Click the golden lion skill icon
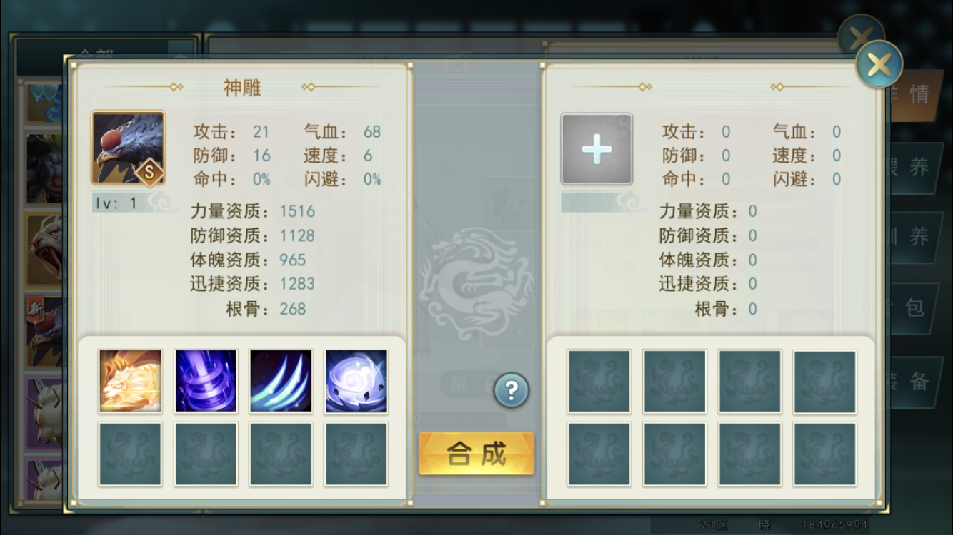The image size is (953, 535). point(130,382)
